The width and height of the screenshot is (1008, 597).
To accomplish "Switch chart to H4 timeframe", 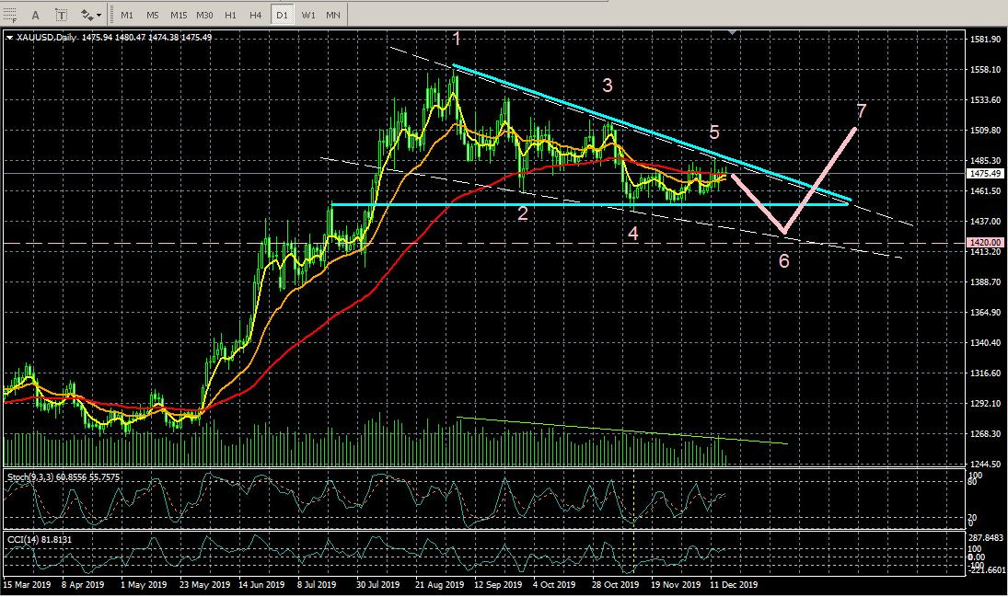I will (x=256, y=15).
